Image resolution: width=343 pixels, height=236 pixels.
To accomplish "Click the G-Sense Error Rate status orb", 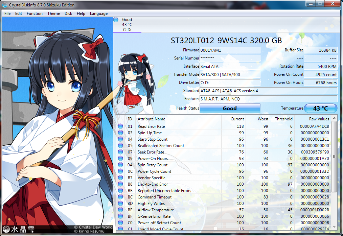I will 120,216.
